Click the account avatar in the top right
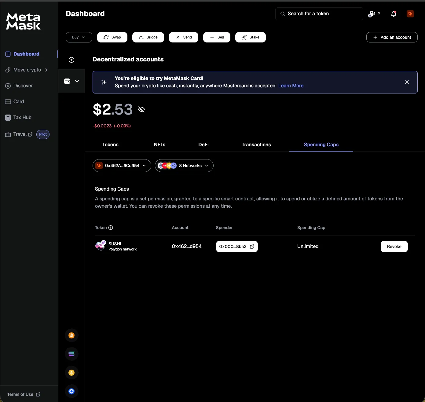Viewport: 425px width, 402px height. pyautogui.click(x=410, y=13)
